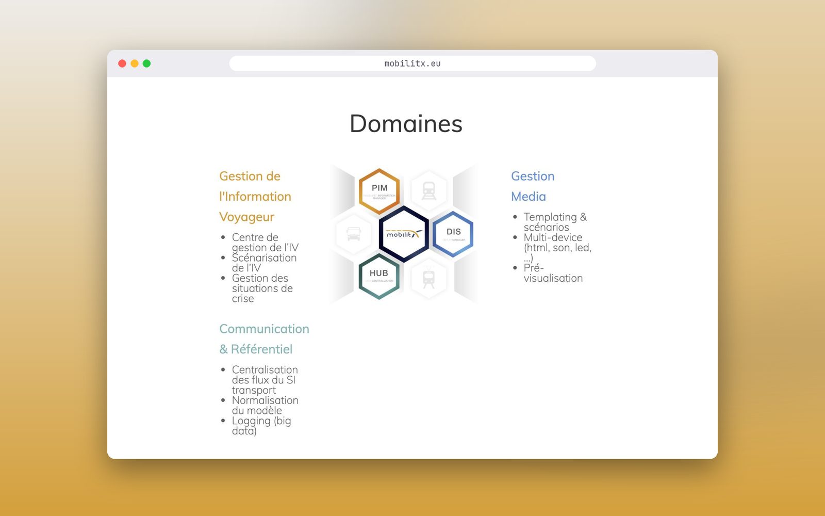The height and width of the screenshot is (516, 825).
Task: Click the HUB green hexagon icon
Action: click(x=379, y=277)
